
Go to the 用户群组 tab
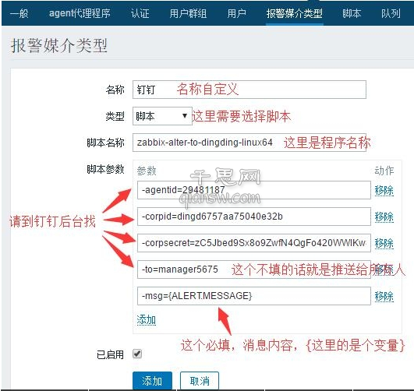click(188, 13)
